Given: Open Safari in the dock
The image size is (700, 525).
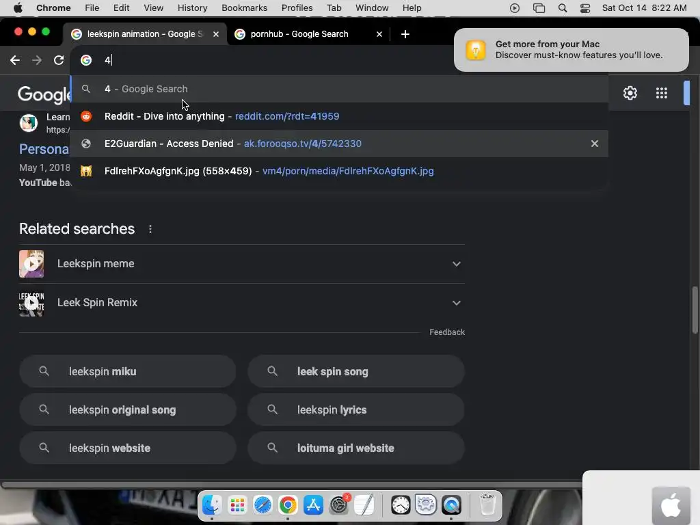Looking at the screenshot, I should pyautogui.click(x=262, y=505).
